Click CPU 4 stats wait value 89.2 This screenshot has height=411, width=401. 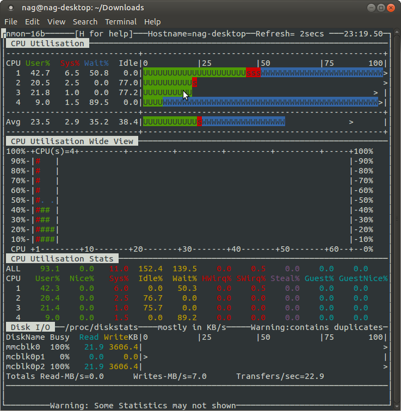[x=187, y=317]
